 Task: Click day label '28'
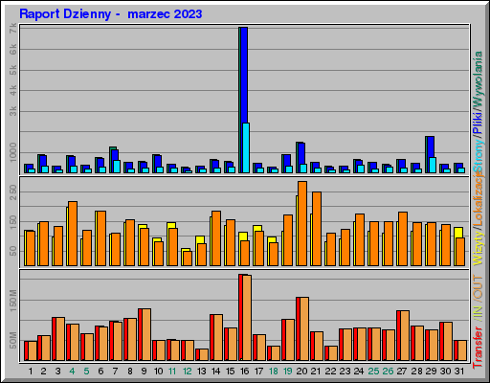coord(416,372)
